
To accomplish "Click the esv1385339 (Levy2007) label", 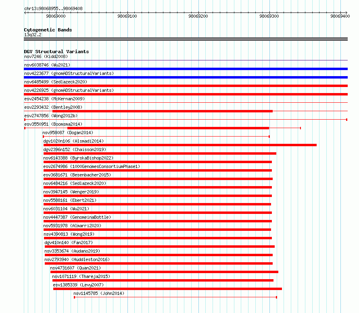I will (78, 285).
